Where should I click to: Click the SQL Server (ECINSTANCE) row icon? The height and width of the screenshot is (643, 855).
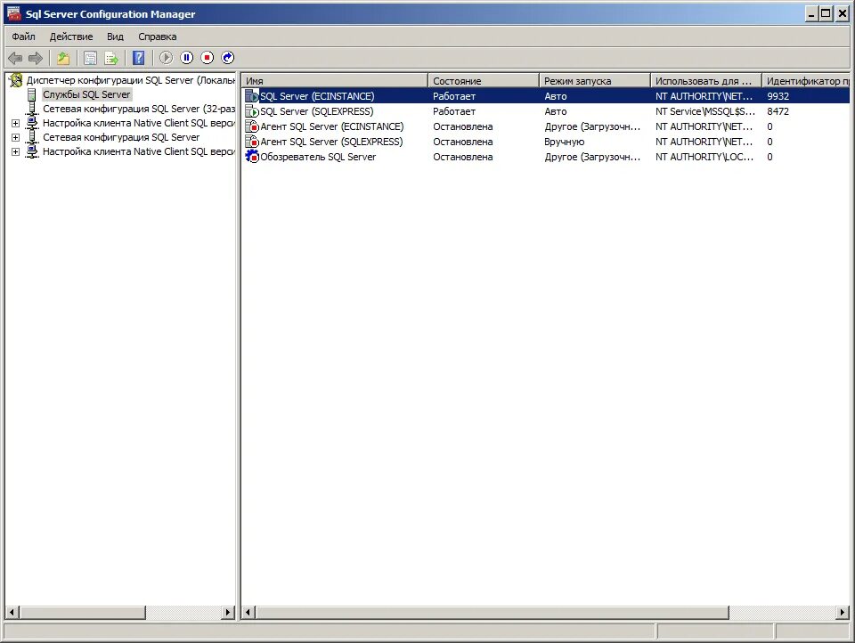coord(252,96)
